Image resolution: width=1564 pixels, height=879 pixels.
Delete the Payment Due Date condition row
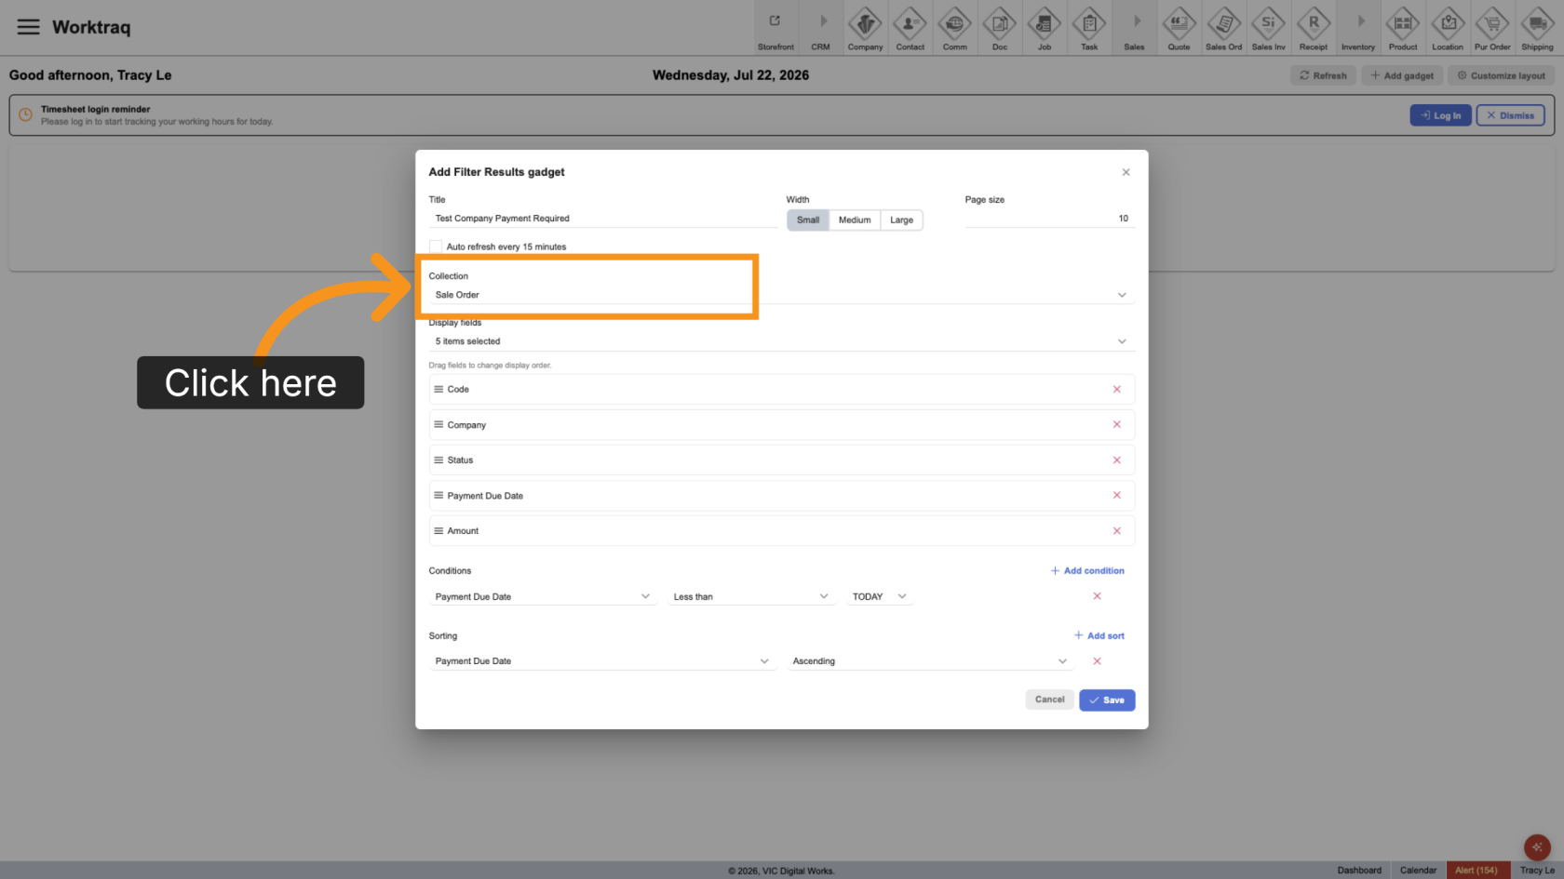(1097, 596)
